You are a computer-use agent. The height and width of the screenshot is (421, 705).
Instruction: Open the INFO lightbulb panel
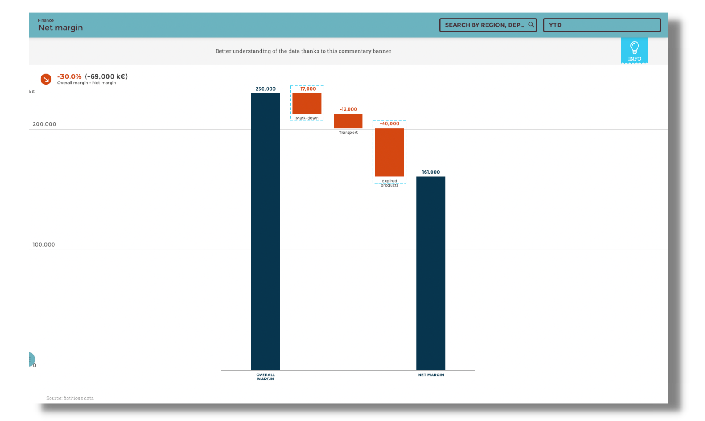click(634, 51)
